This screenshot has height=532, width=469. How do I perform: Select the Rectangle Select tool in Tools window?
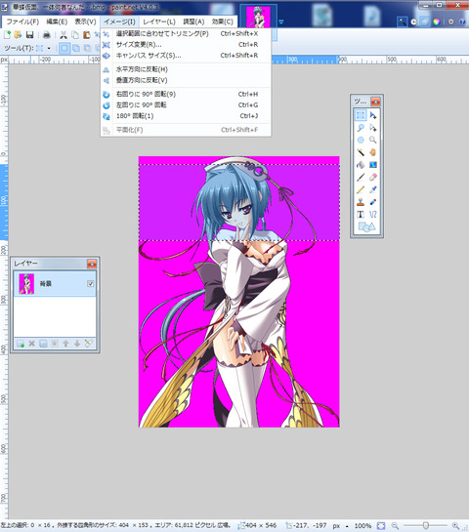pyautogui.click(x=361, y=115)
